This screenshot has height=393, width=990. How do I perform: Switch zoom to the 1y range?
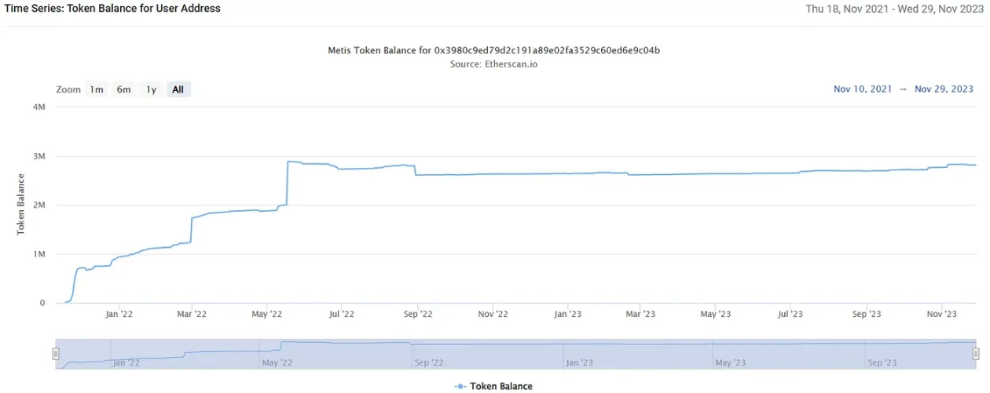(x=151, y=89)
